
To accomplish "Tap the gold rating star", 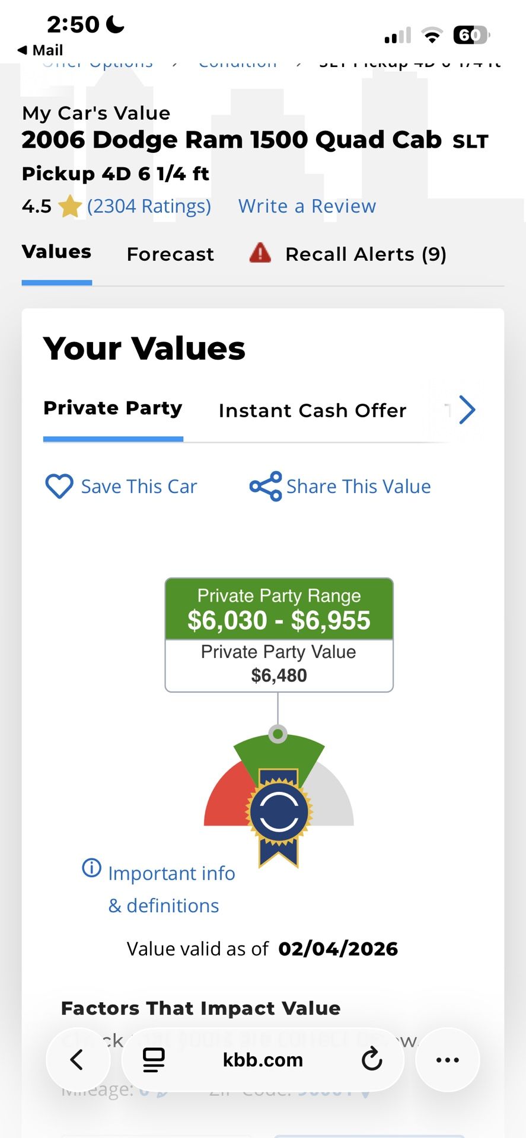I will (x=70, y=207).
